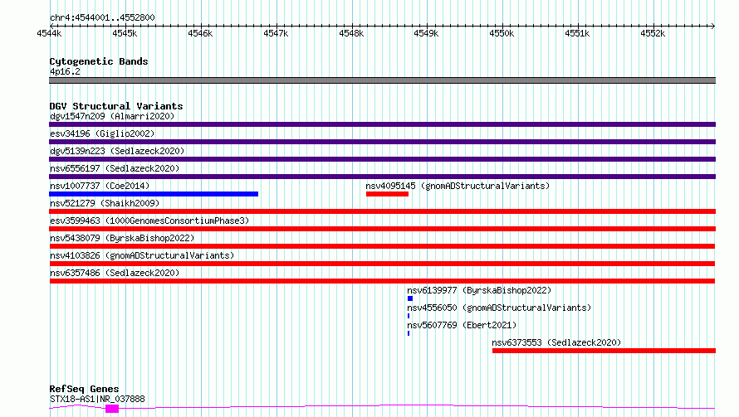Click the DGV Structural Variants track title
This screenshot has height=417, width=739.
[x=116, y=106]
